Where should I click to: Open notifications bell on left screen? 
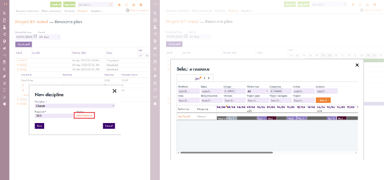pos(119,5)
